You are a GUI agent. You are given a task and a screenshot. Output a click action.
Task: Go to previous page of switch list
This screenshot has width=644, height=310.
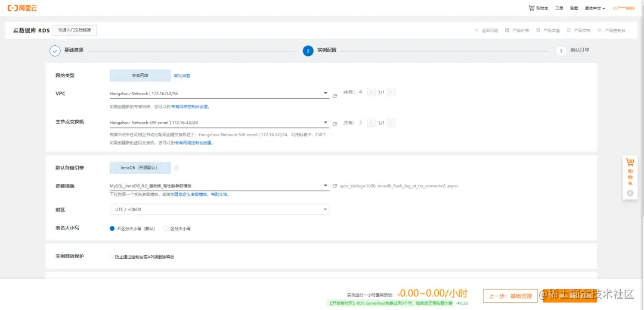point(371,123)
